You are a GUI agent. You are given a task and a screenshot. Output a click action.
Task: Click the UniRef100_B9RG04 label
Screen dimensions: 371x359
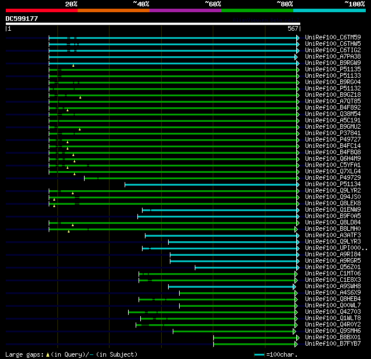click(333, 82)
